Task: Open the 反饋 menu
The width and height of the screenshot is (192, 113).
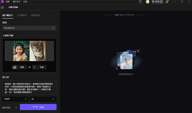Action: [x=25, y=2]
